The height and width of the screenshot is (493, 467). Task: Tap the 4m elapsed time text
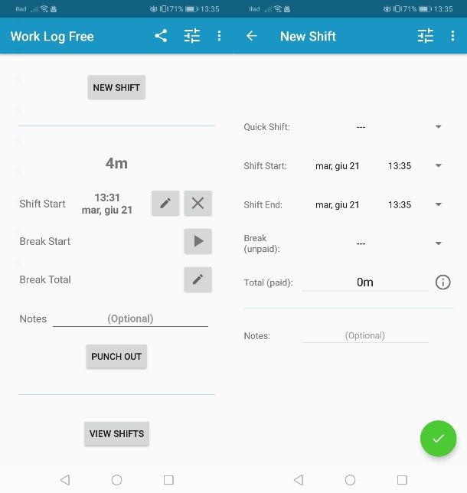click(x=116, y=164)
